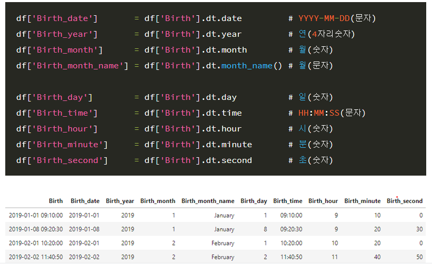Image resolution: width=432 pixels, height=265 pixels.
Task: Click the Birth column header
Action: (x=56, y=201)
